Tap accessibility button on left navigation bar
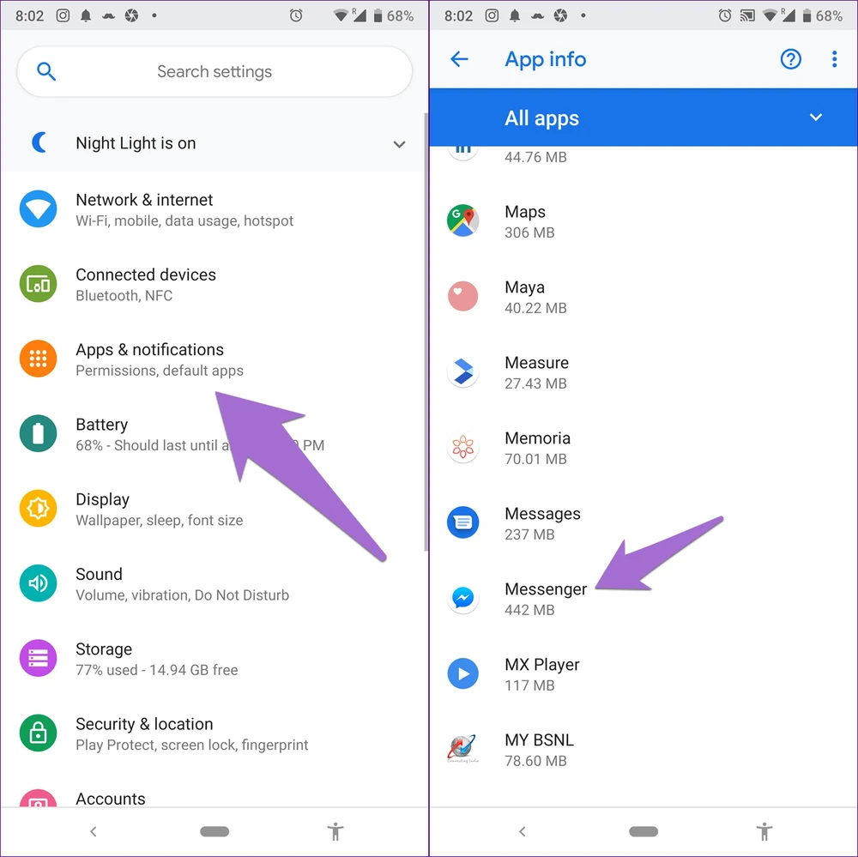Viewport: 858px width, 857px height. click(335, 832)
